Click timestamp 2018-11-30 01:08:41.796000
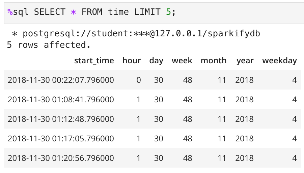Viewport: 304px width, 173px height. pos(61,100)
